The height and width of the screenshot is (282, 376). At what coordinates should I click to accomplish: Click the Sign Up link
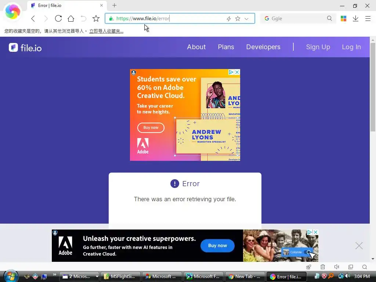(x=318, y=47)
